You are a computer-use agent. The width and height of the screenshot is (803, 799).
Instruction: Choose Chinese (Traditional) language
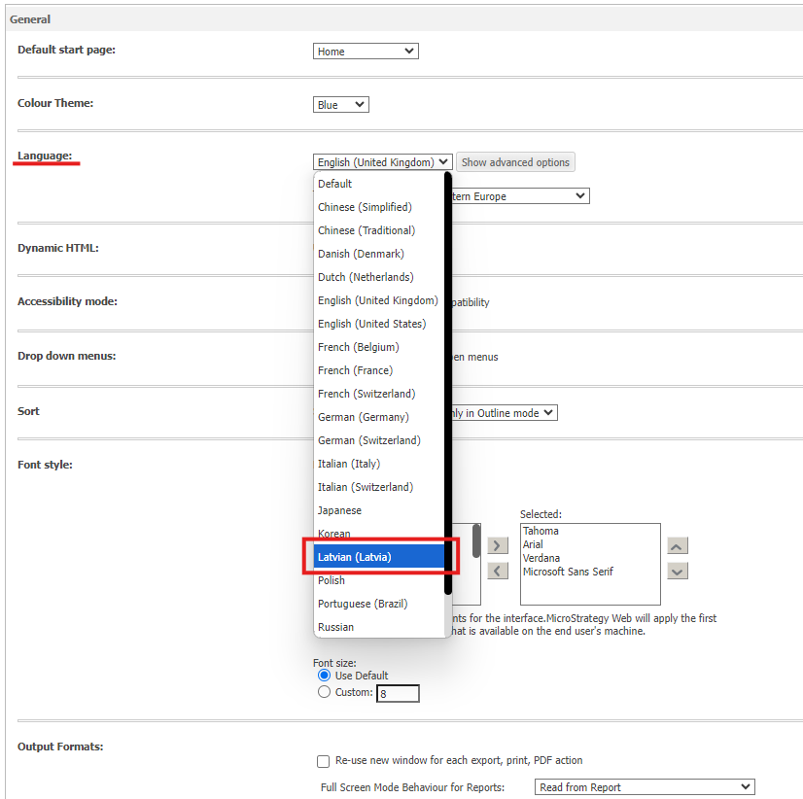coord(379,230)
